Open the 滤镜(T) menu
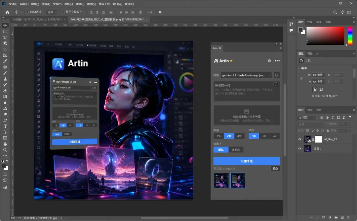 click(80, 4)
